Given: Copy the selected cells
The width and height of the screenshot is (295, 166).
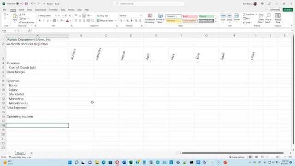Looking at the screenshot, I should pos(23,18).
